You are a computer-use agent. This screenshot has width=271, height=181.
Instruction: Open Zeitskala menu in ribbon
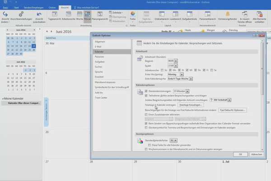tap(116, 13)
